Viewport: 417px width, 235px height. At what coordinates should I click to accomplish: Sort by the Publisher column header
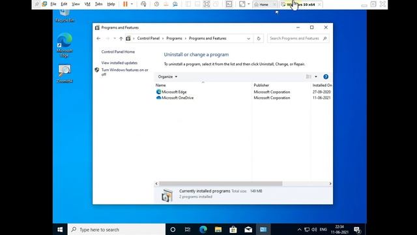261,86
